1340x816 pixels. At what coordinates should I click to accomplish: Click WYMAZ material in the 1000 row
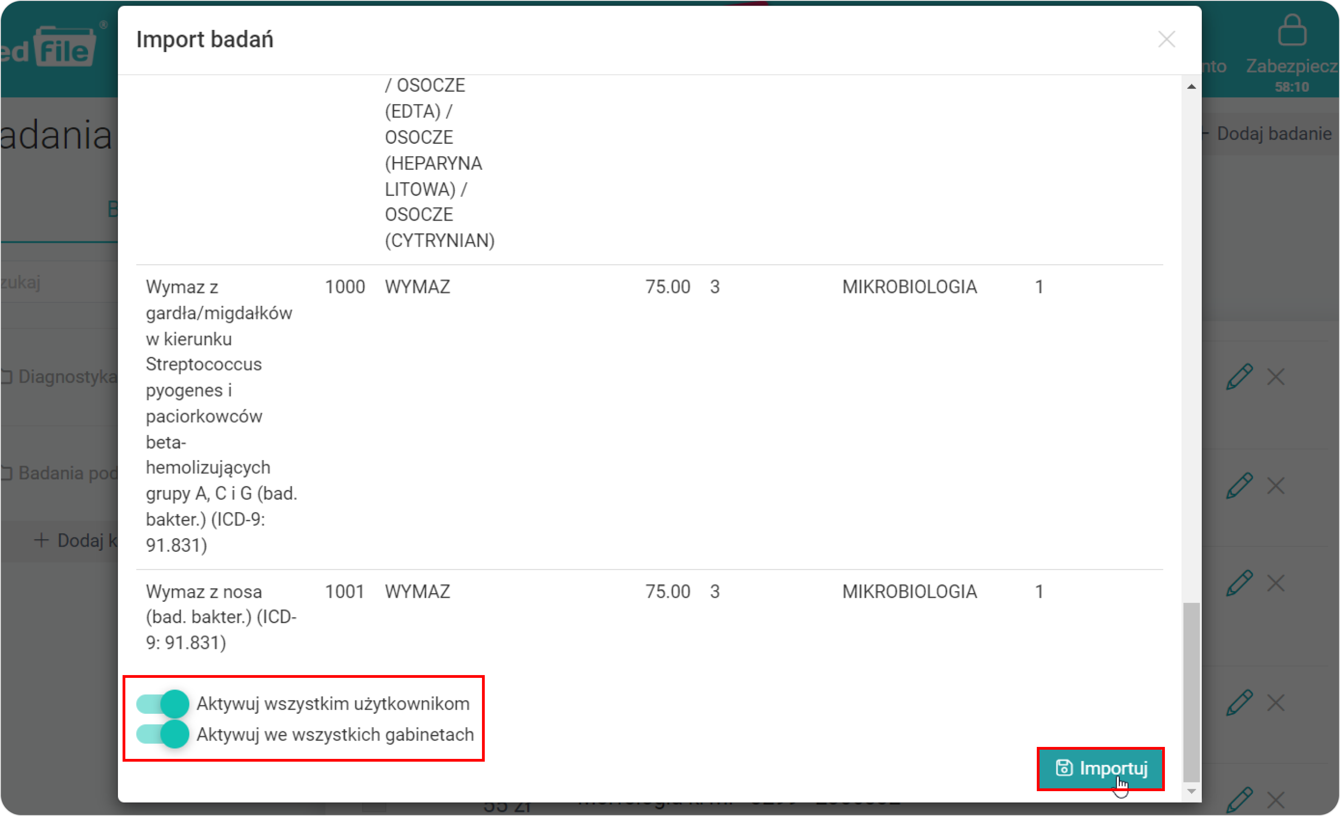tap(417, 286)
